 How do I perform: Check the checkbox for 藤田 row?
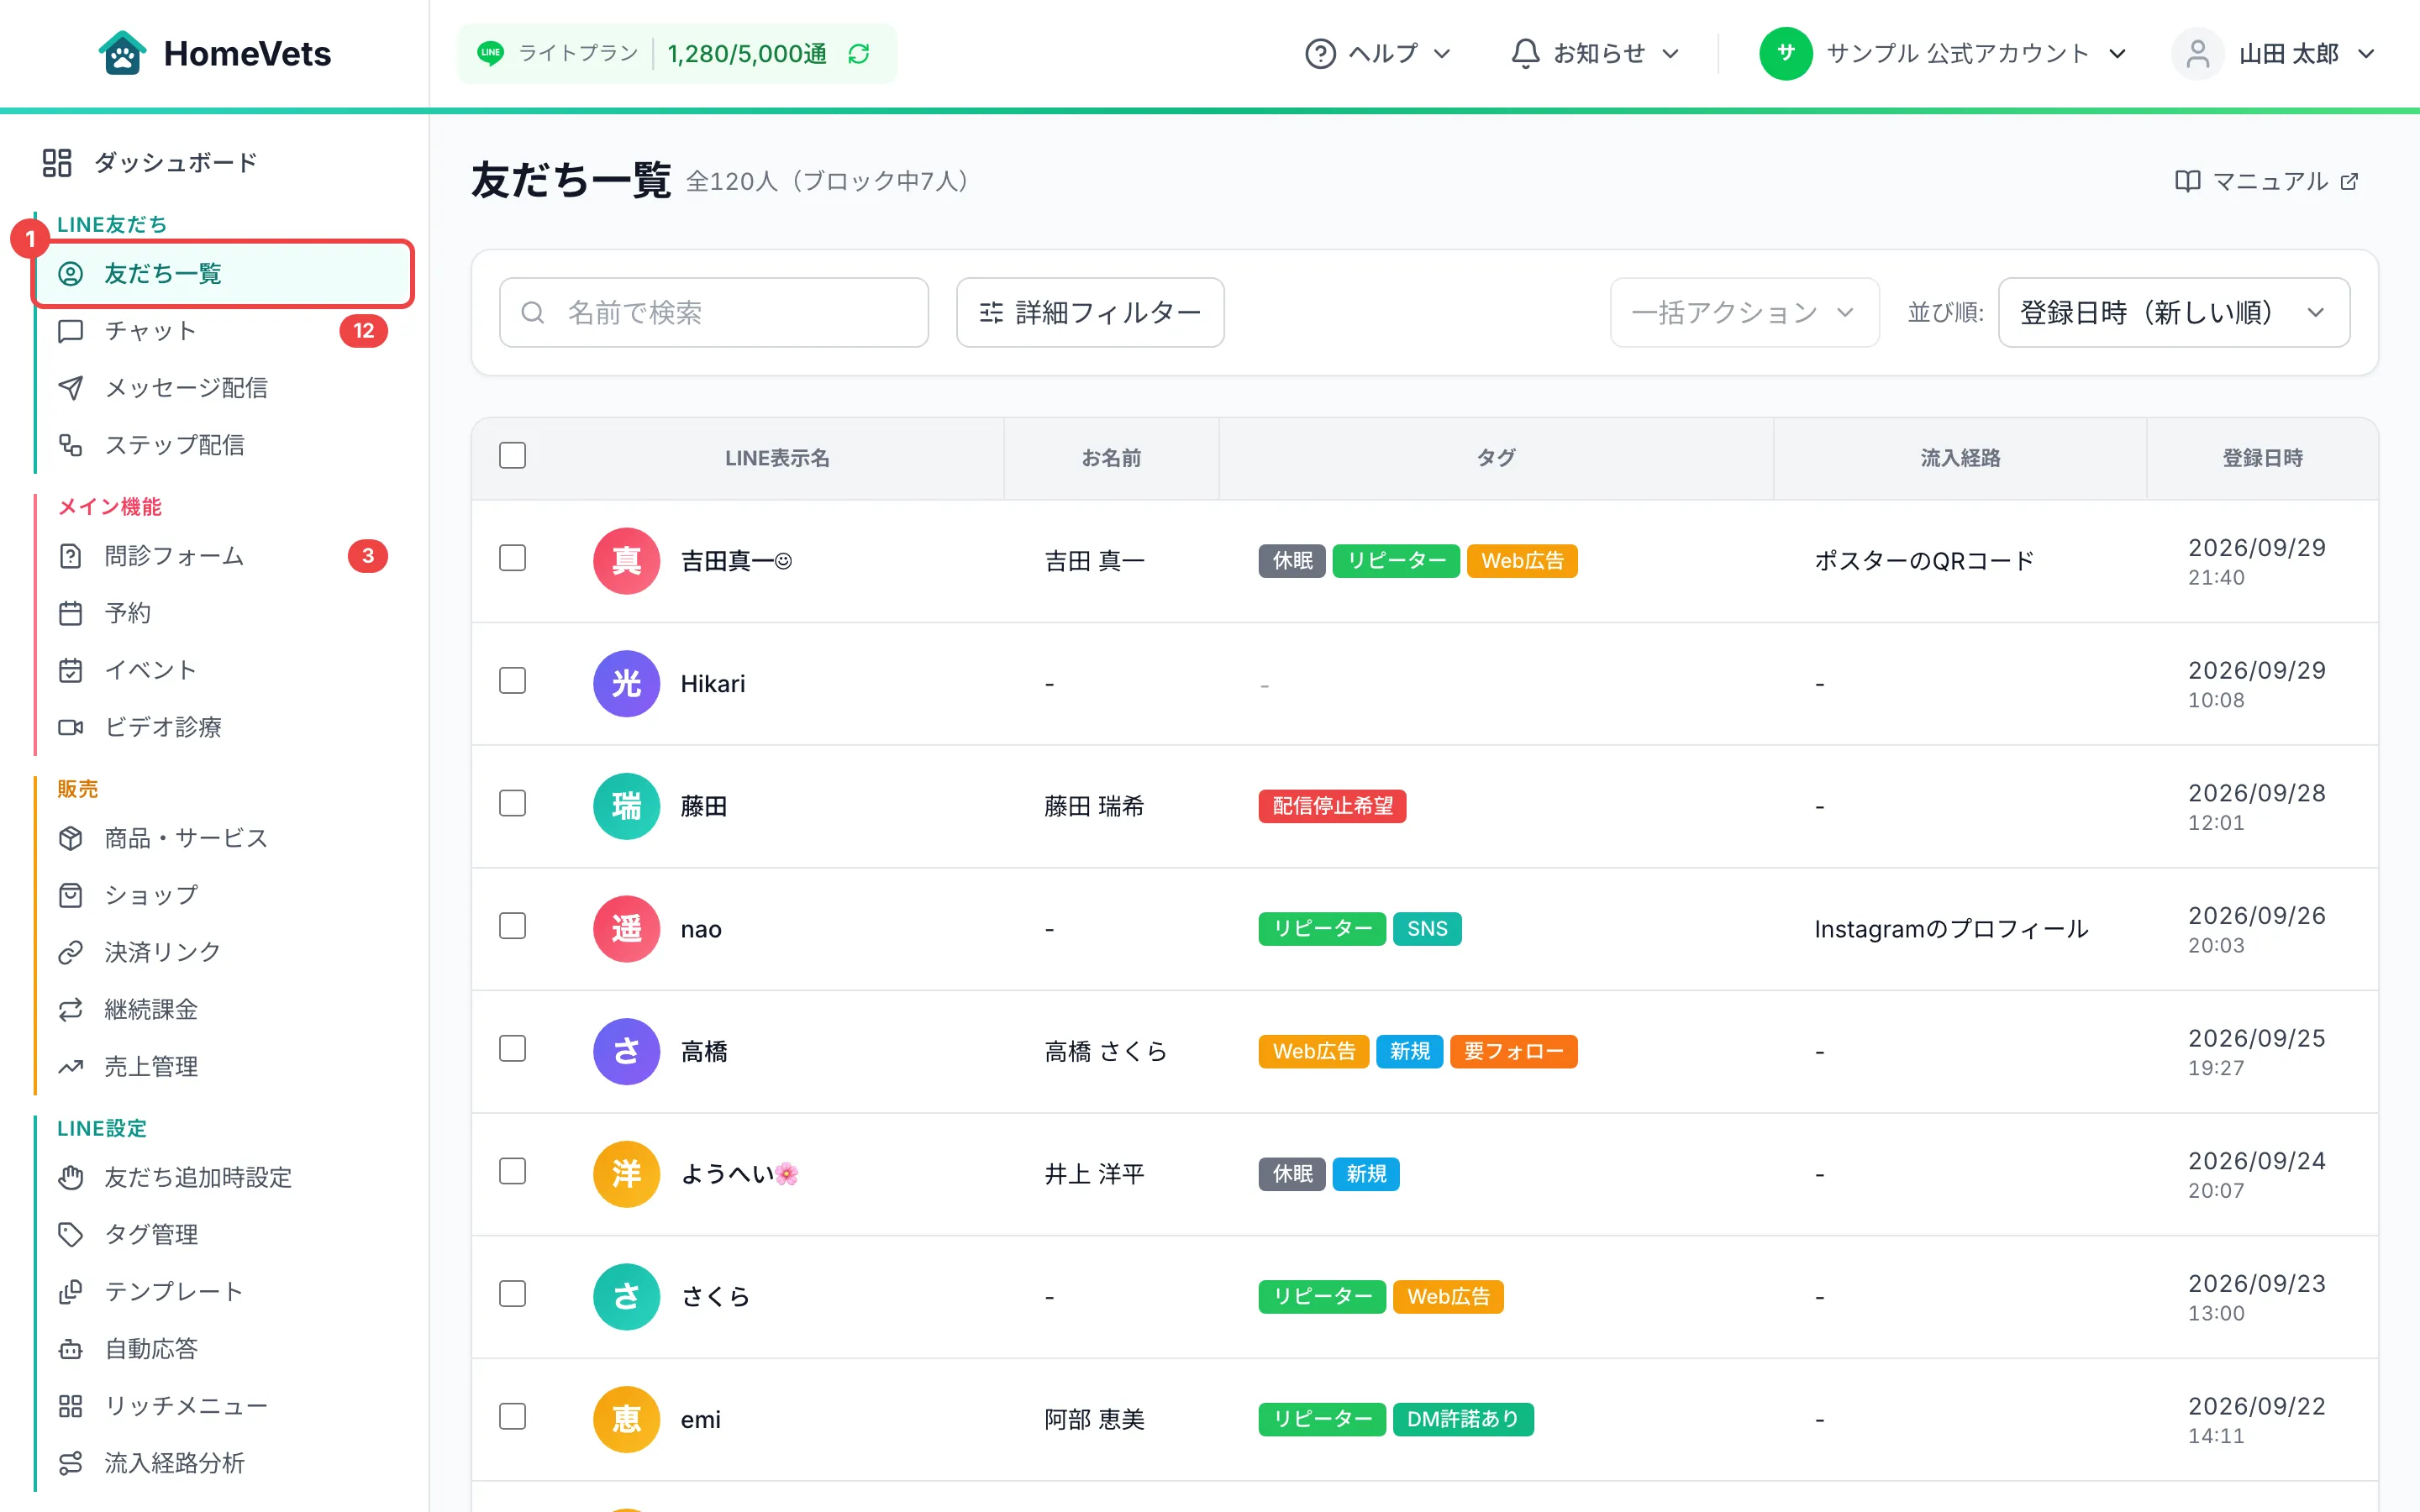512,803
